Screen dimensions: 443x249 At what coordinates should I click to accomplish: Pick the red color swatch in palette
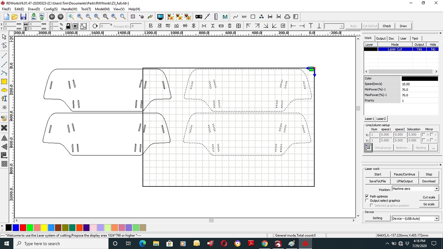coord(23,228)
